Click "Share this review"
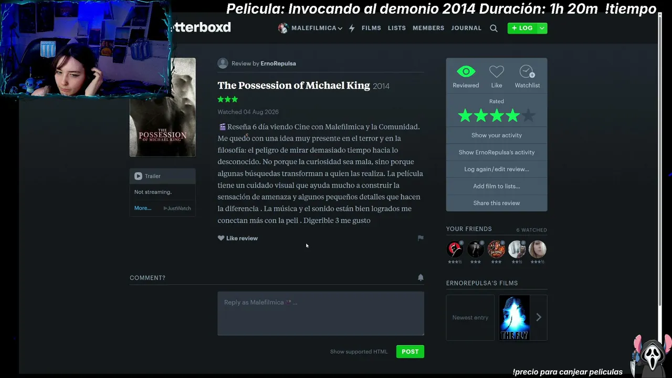Viewport: 672px width, 378px height. 497,203
